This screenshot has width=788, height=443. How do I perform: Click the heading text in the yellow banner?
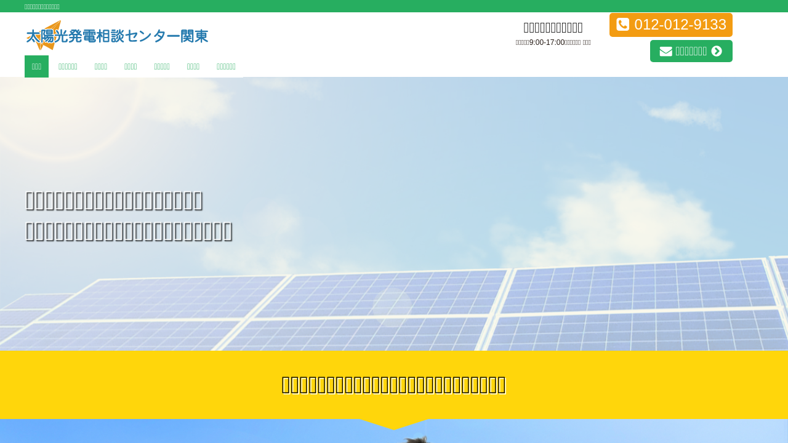point(394,385)
